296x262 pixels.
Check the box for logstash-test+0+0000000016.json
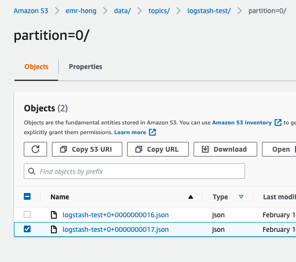[27, 214]
